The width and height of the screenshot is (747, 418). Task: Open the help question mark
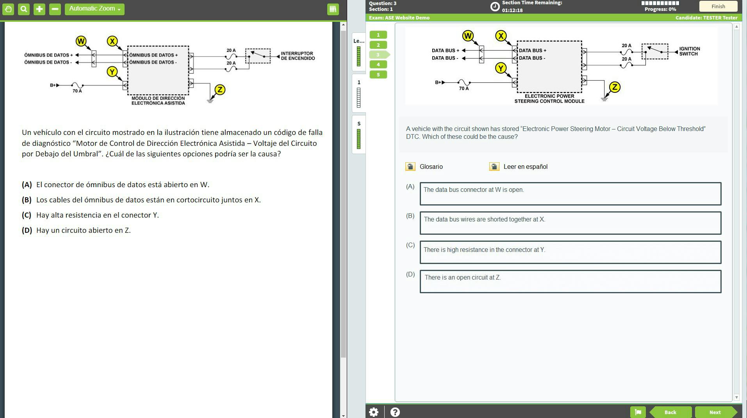(x=395, y=412)
